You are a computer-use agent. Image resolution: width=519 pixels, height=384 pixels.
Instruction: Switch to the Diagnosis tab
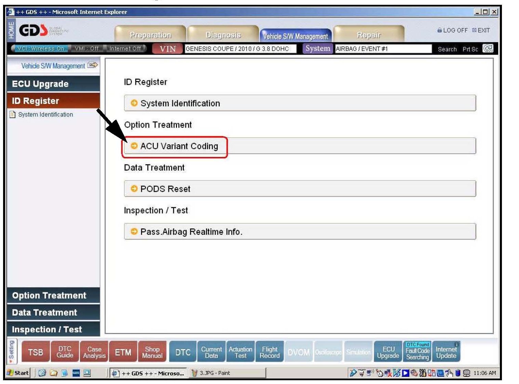pyautogui.click(x=223, y=35)
